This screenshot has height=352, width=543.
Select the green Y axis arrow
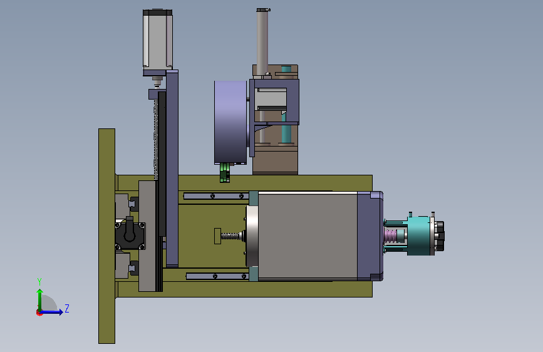40,299
